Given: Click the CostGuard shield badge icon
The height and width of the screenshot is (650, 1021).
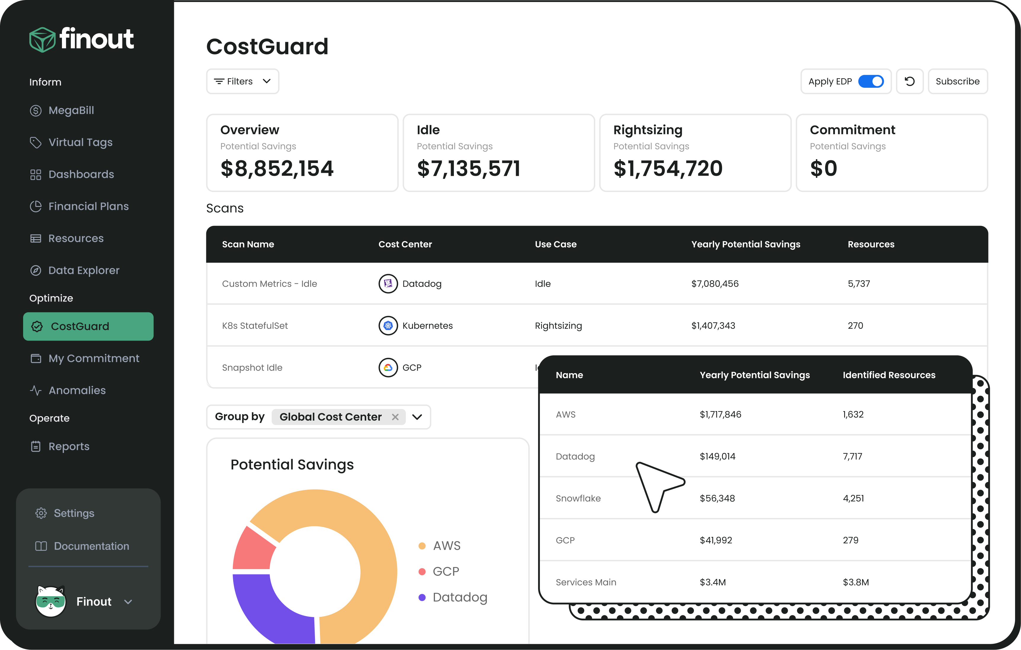Looking at the screenshot, I should (37, 326).
